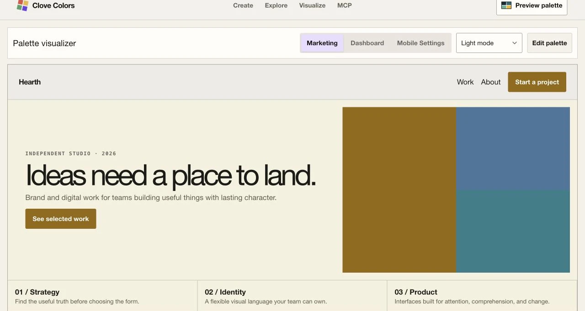This screenshot has width=585, height=311.
Task: Click the 03 / Product card heading
Action: (x=416, y=292)
